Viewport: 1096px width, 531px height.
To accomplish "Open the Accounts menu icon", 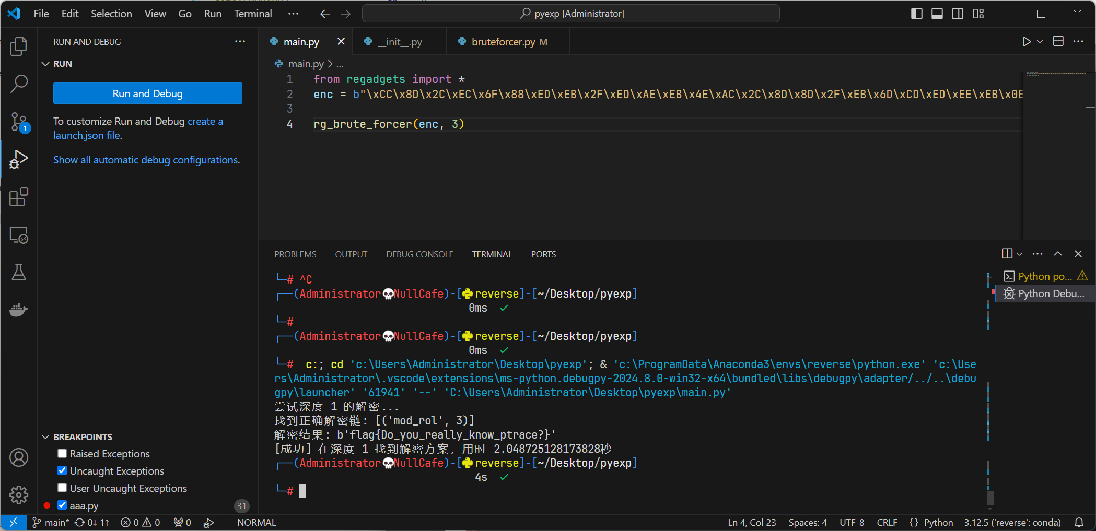I will tap(19, 457).
